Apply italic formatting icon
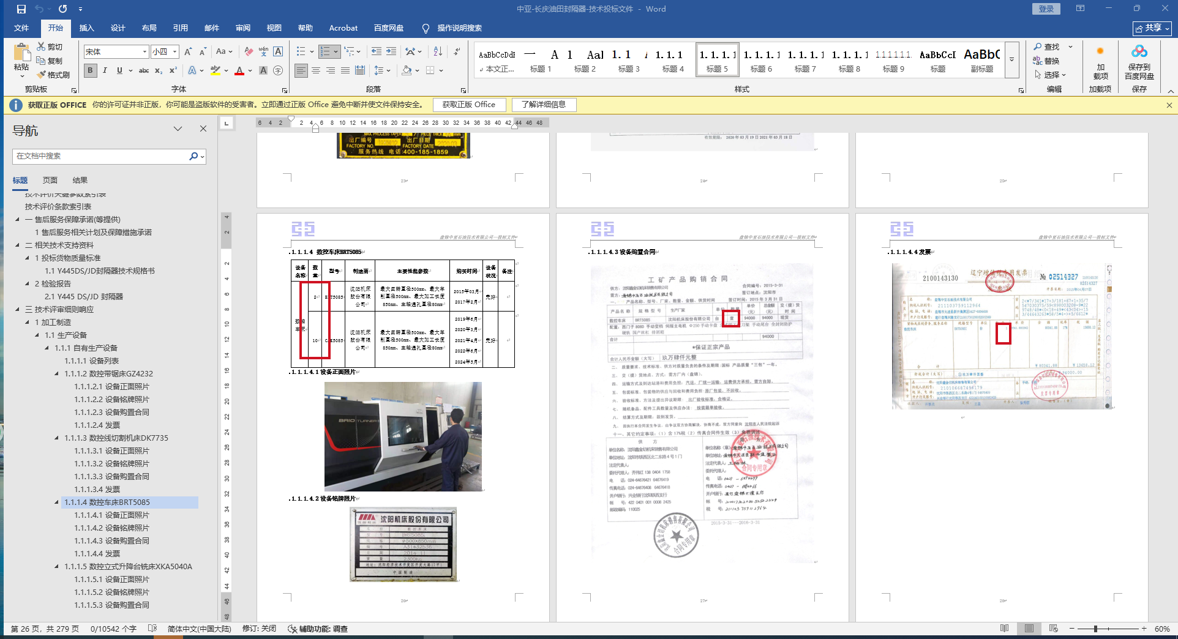 coord(105,70)
